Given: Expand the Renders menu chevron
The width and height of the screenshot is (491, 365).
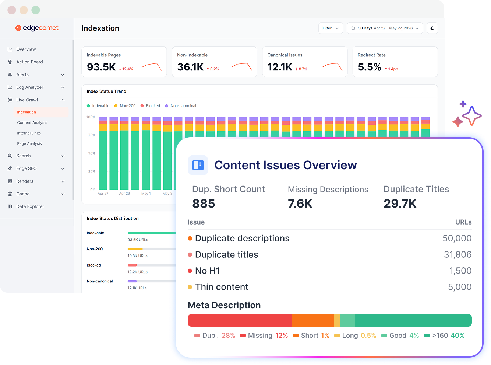Looking at the screenshot, I should tap(63, 181).
